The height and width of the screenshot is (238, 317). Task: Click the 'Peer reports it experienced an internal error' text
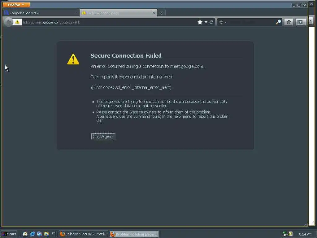(132, 77)
